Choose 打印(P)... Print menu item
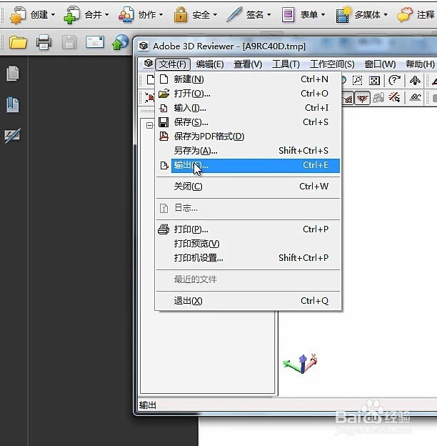Viewport: 437px width, 446px height. click(x=248, y=229)
